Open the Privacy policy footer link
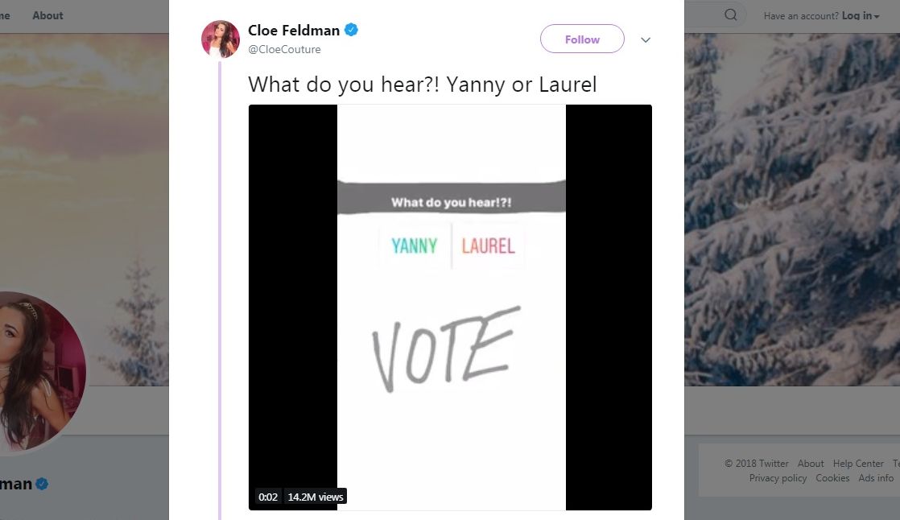The image size is (900, 520). (x=778, y=478)
